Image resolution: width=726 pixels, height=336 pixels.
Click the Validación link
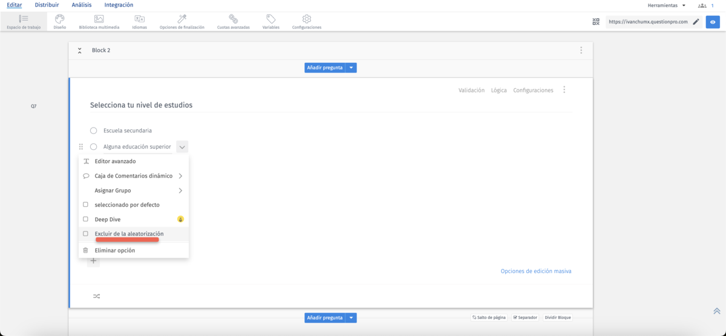pos(471,90)
